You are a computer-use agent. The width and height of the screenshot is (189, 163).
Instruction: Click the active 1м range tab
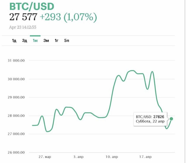click(x=35, y=41)
